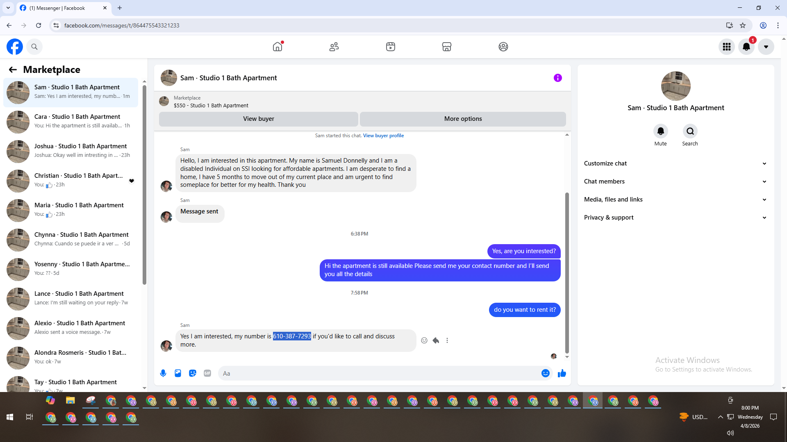Open the Groups icon in top navigation
Screen dimensions: 787x442
tap(503, 47)
